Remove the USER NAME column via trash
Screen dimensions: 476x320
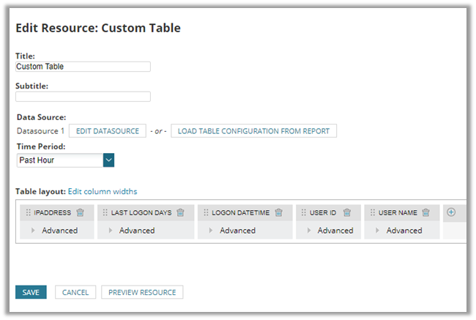click(x=425, y=213)
